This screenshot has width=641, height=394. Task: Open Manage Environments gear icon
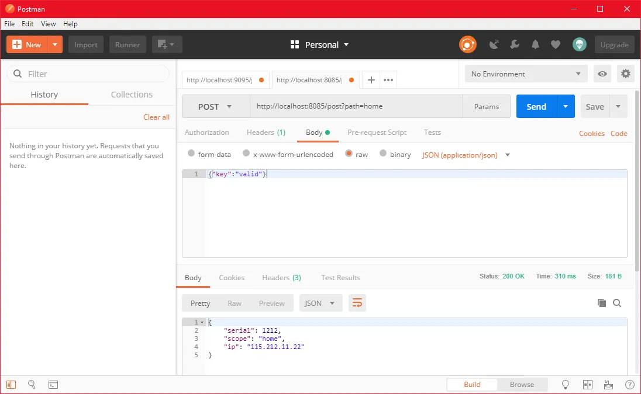(x=625, y=74)
